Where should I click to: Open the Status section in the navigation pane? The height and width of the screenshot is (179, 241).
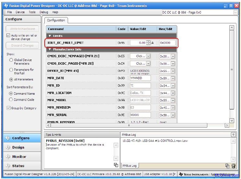point(22,166)
